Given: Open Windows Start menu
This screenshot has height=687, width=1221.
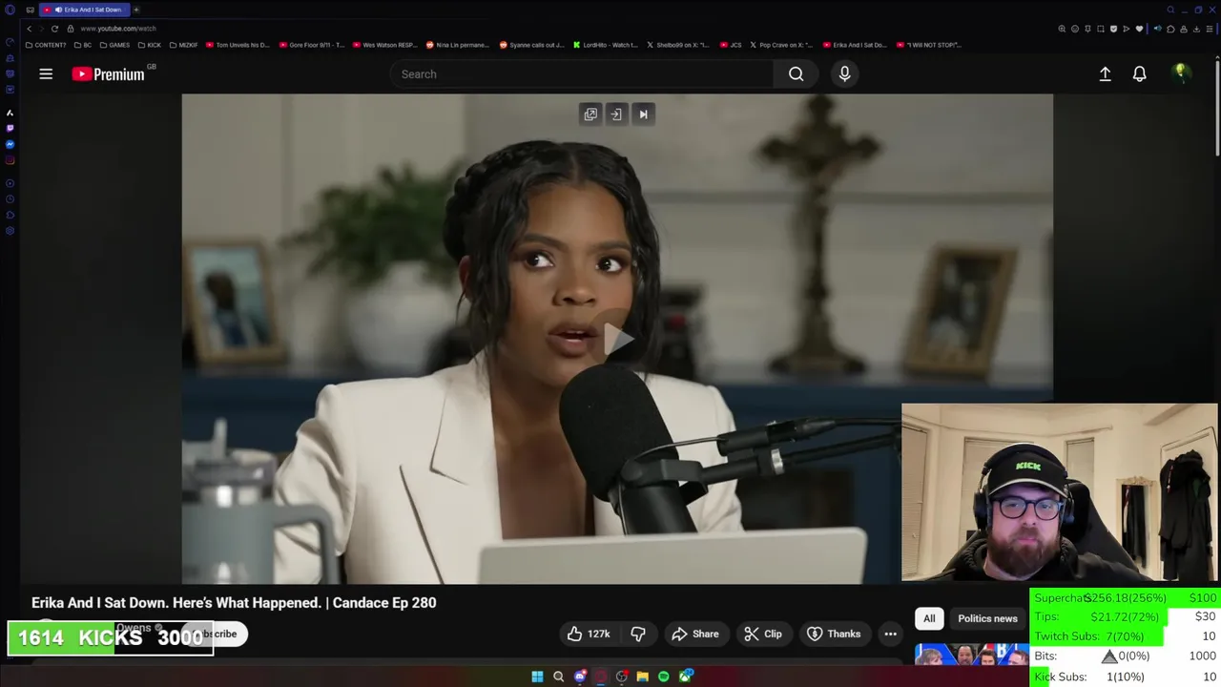Looking at the screenshot, I should point(537,677).
